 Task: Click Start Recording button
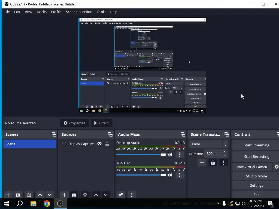256,156
